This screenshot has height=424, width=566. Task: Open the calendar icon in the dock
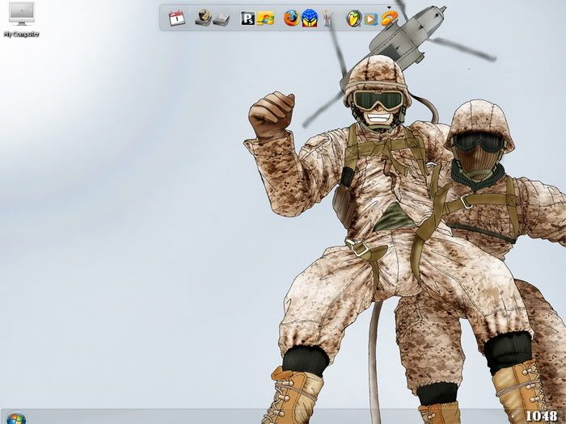click(177, 18)
